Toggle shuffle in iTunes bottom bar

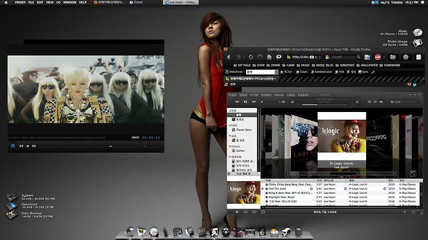[x=246, y=212]
